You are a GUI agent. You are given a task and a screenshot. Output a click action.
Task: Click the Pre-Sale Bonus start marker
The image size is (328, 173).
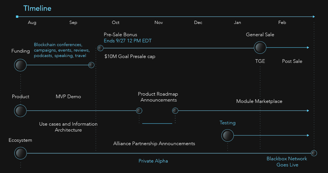pyautogui.click(x=100, y=48)
